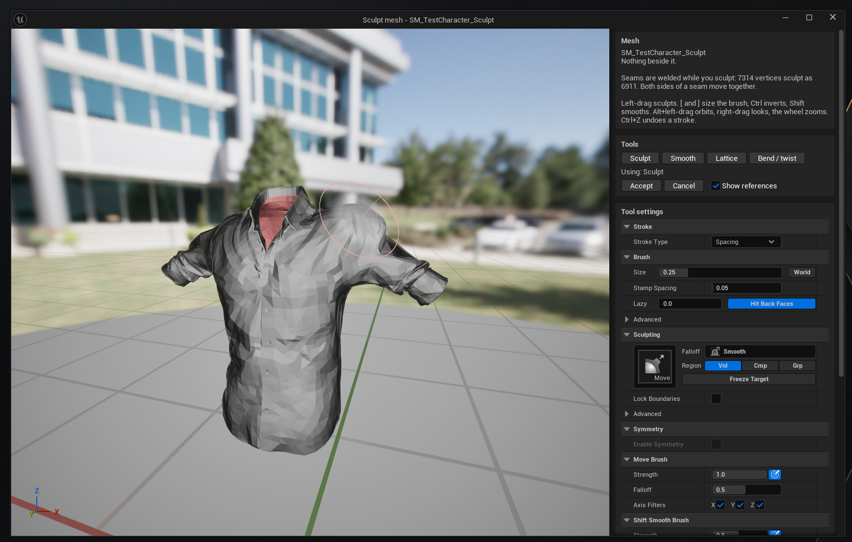852x542 pixels.
Task: Click the Move Brush Strength slider
Action: pyautogui.click(x=739, y=475)
